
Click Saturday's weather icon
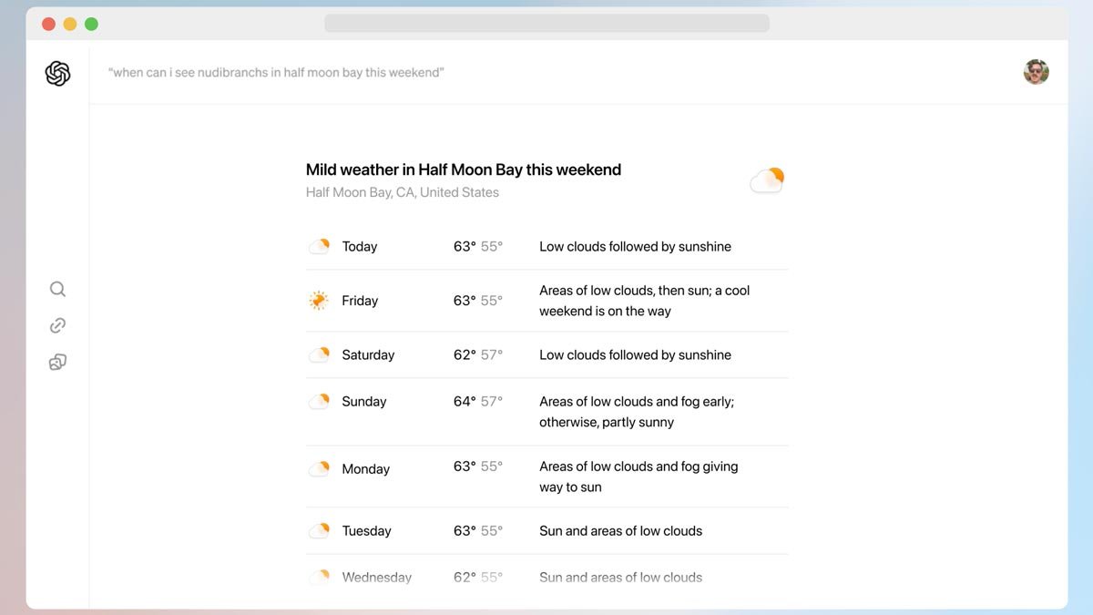(x=319, y=354)
